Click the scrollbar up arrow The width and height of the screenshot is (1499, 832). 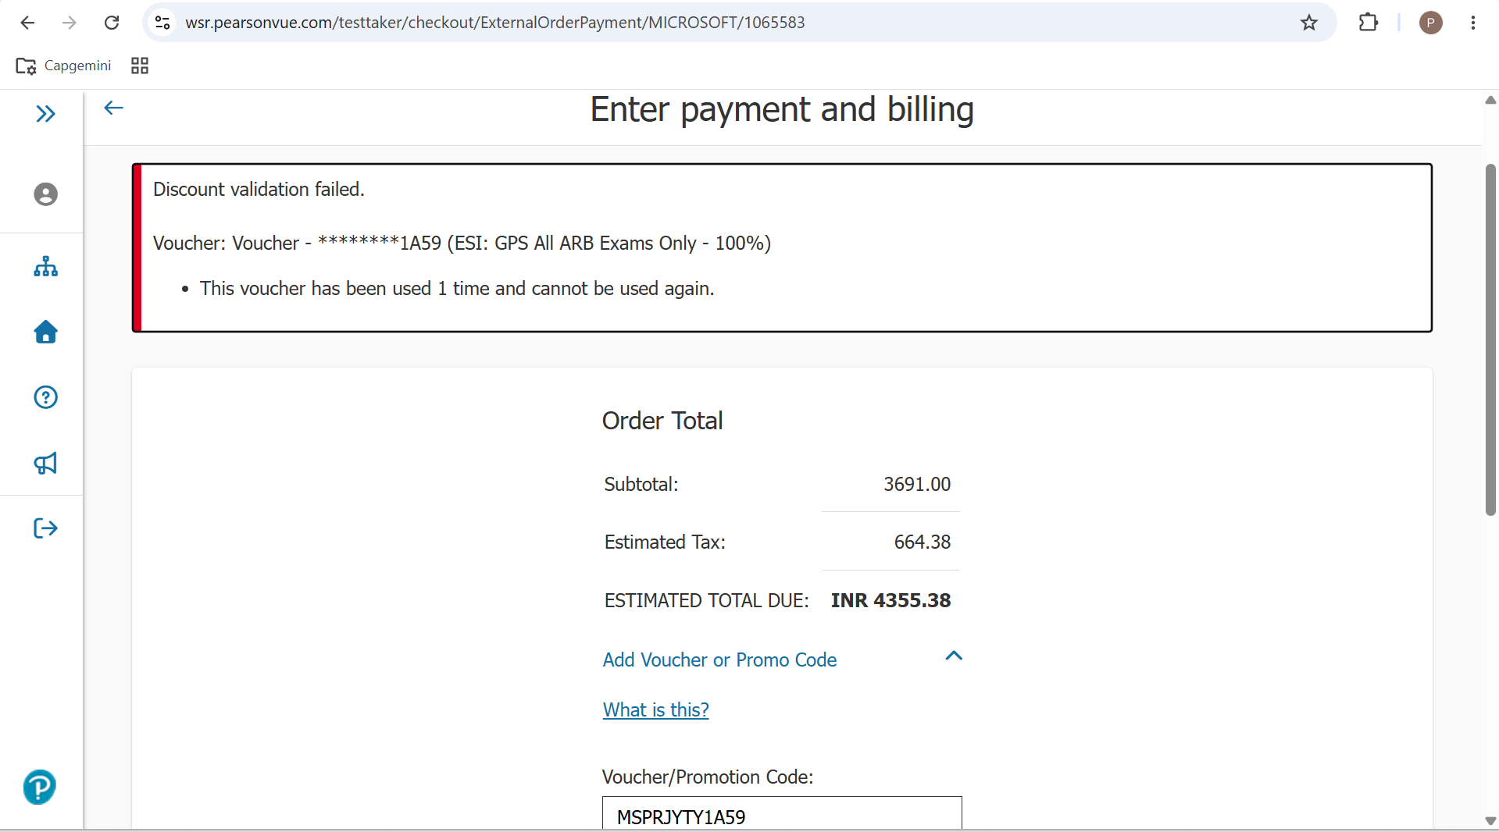click(x=1490, y=100)
